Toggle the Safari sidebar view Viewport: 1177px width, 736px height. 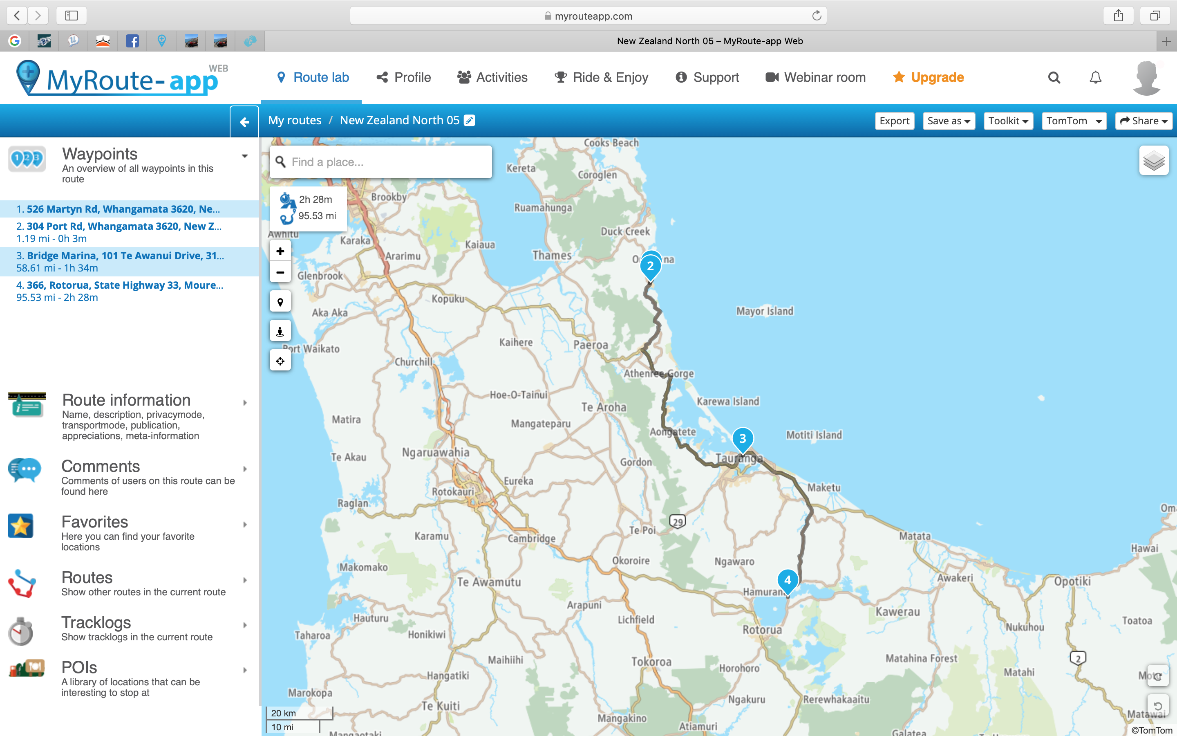[x=72, y=16]
